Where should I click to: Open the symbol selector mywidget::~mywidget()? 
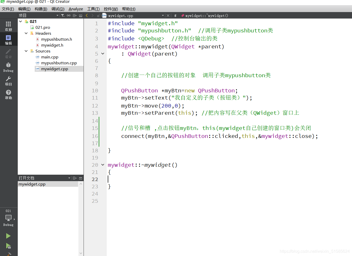pos(207,16)
